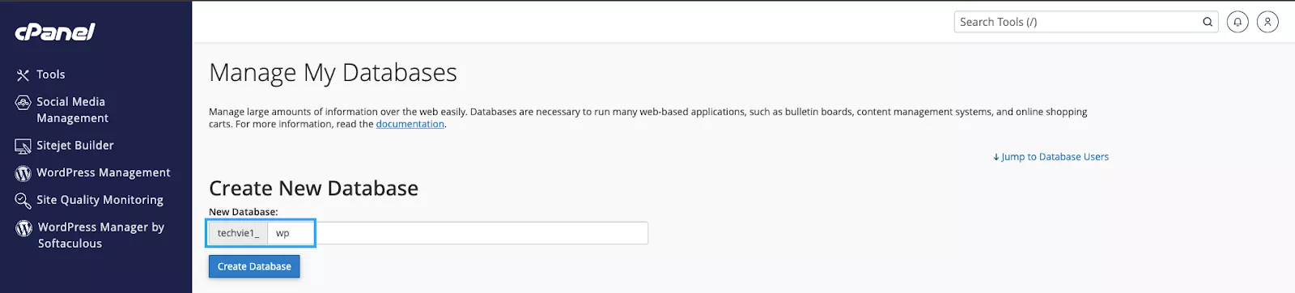Image resolution: width=1295 pixels, height=293 pixels.
Task: Click the New Database: label
Action: point(244,212)
